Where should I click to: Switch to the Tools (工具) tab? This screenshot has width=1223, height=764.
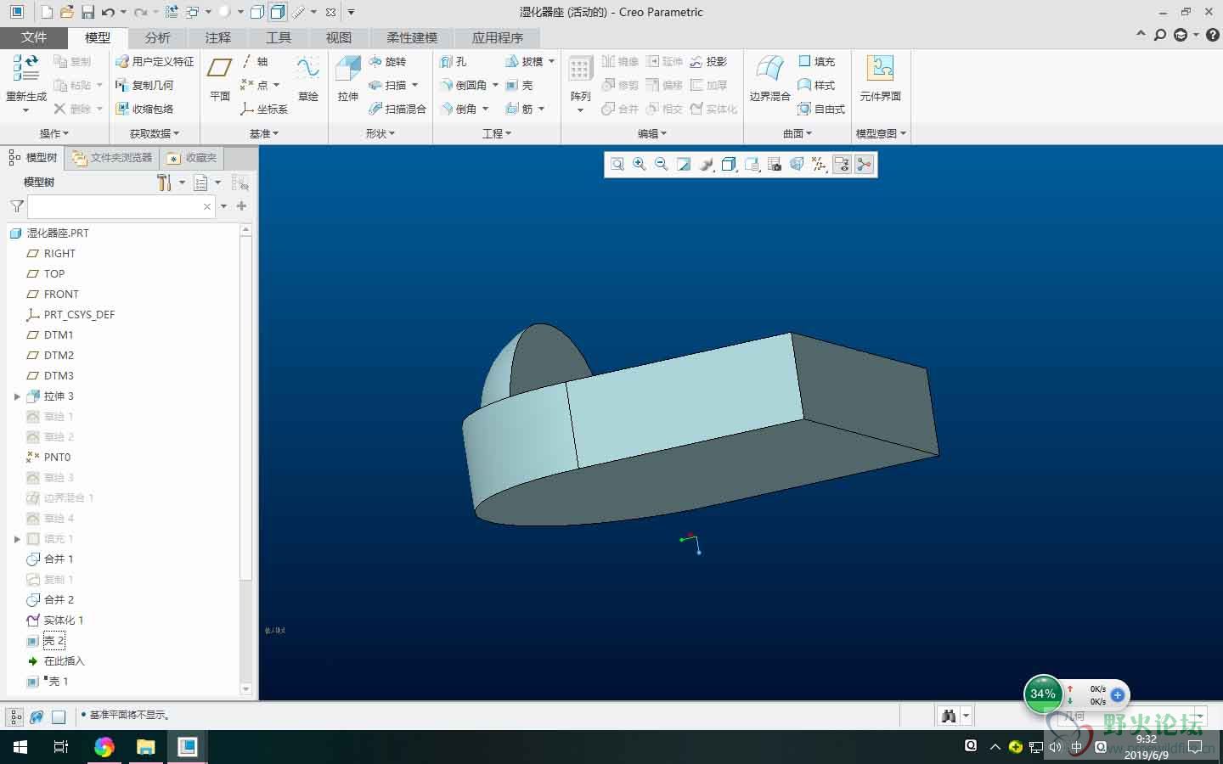[x=279, y=37]
